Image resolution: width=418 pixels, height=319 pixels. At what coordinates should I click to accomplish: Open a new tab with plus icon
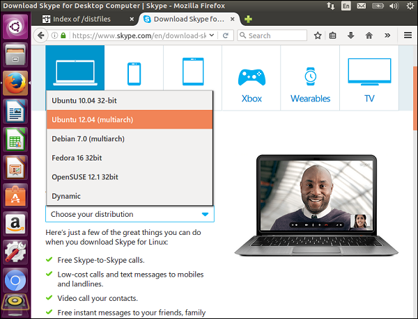248,19
